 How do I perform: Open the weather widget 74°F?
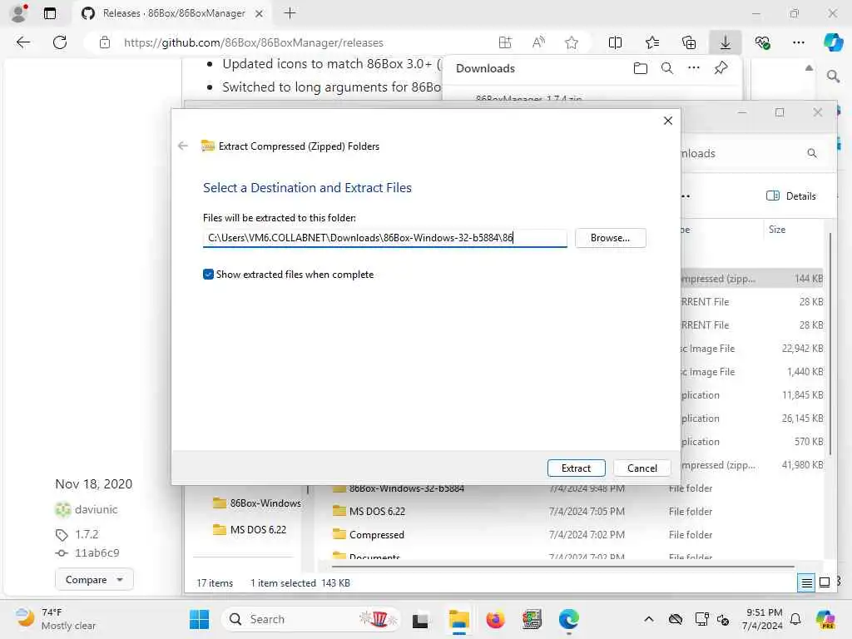(56, 619)
